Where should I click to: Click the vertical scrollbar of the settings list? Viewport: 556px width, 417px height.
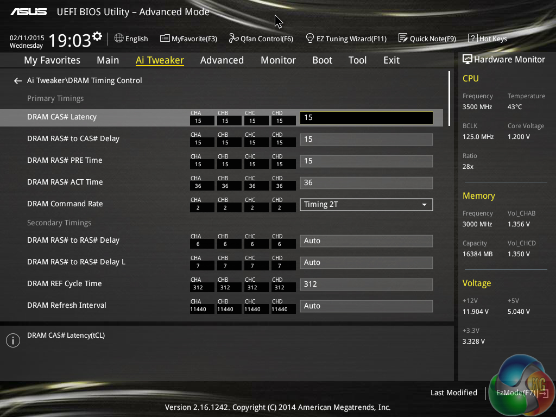coord(450,98)
